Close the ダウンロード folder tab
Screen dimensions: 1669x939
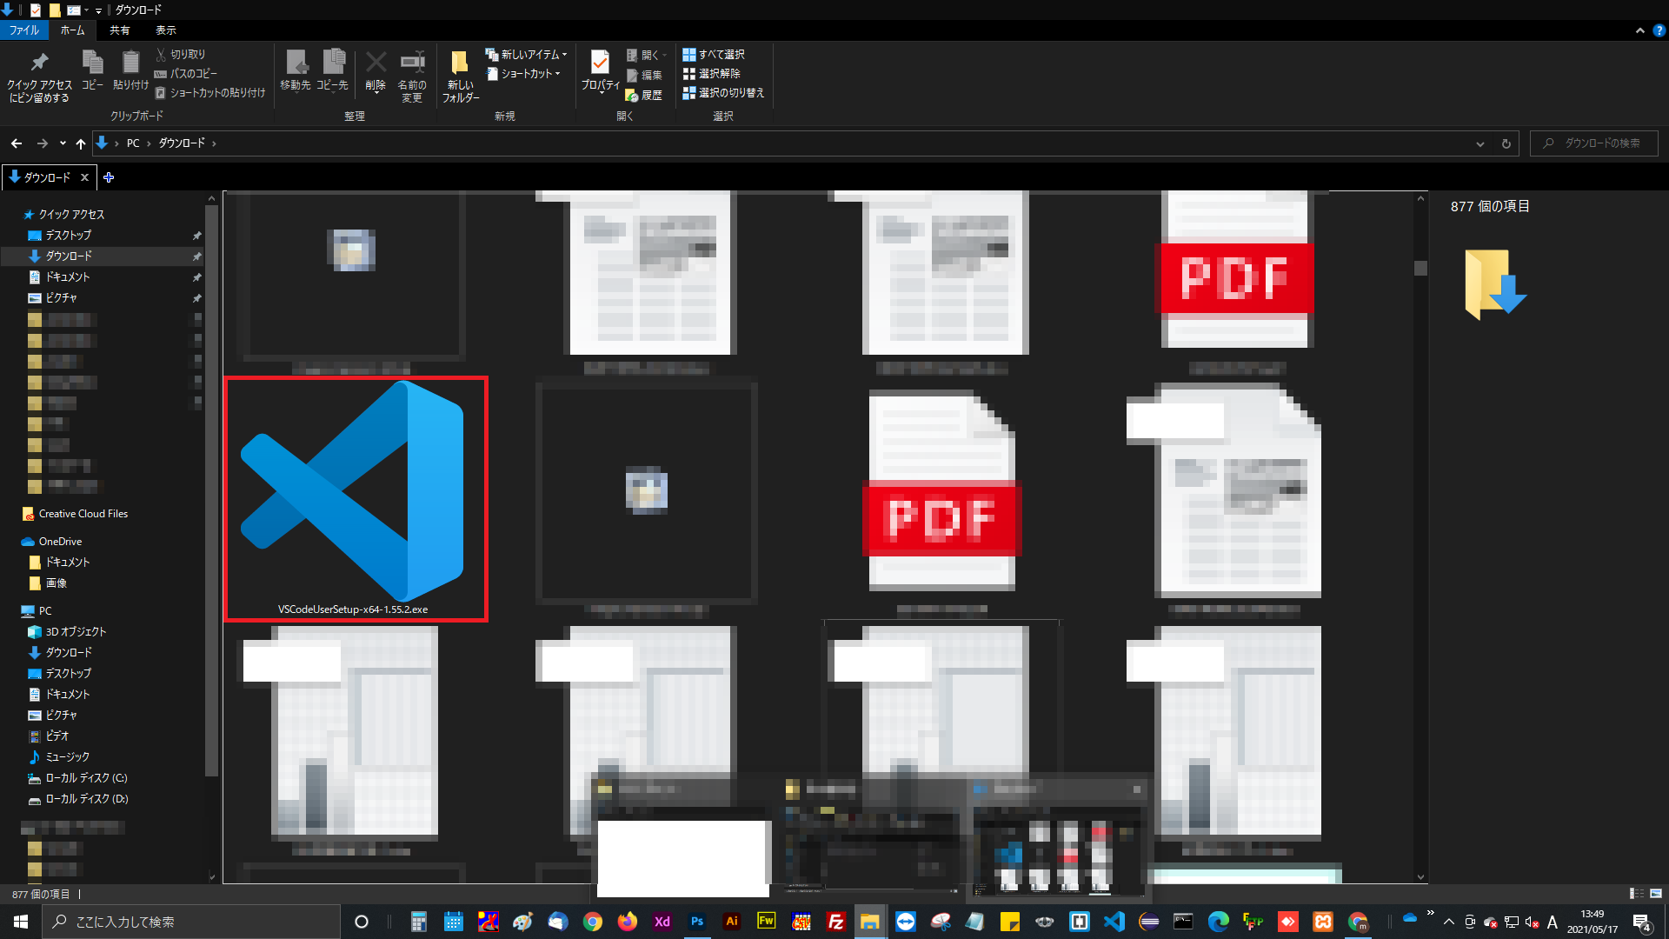[84, 177]
